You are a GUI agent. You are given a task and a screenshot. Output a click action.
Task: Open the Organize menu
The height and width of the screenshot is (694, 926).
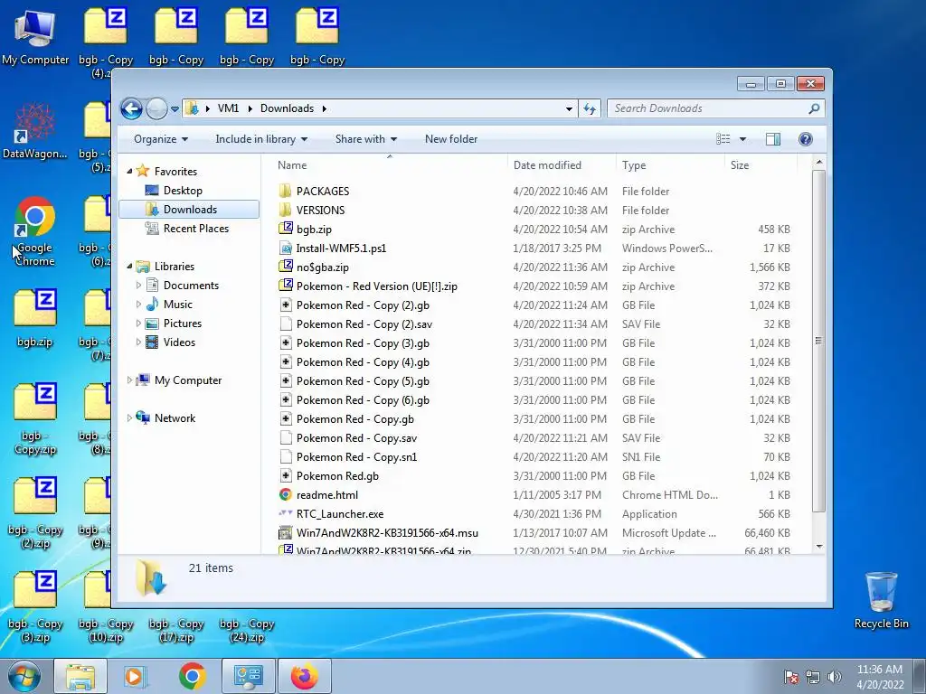(161, 139)
